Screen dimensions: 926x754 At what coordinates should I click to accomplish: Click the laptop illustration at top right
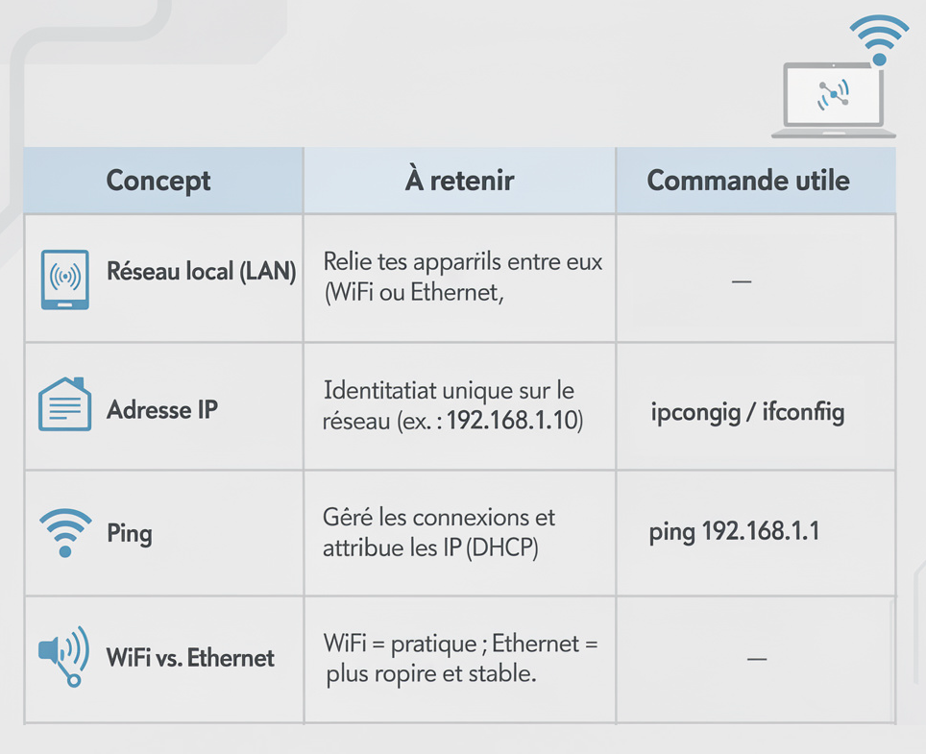(x=833, y=100)
